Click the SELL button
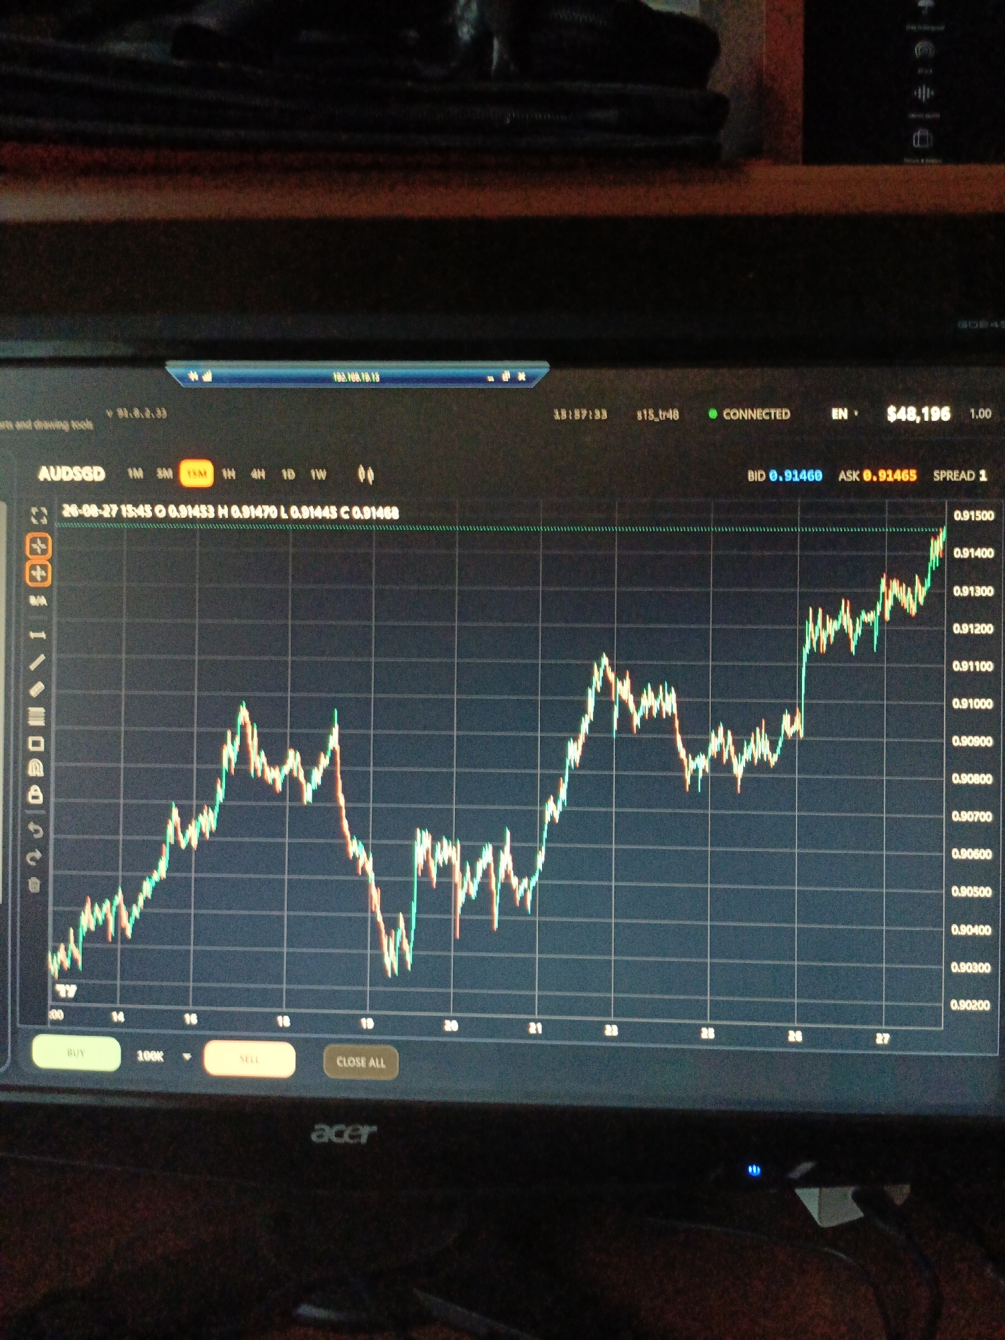This screenshot has width=1005, height=1340. [x=249, y=1059]
